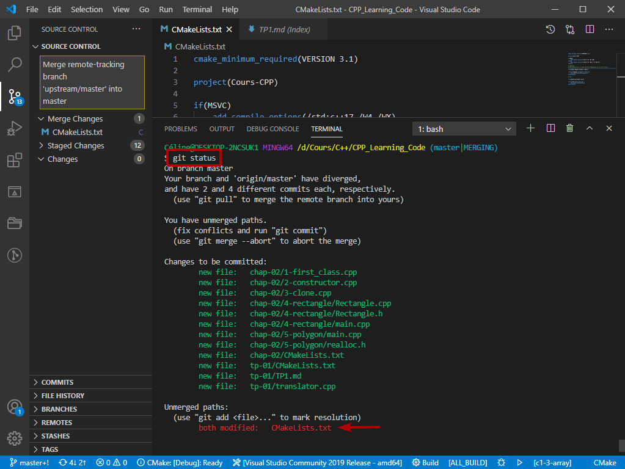Create a new terminal with plus icon

pyautogui.click(x=530, y=128)
